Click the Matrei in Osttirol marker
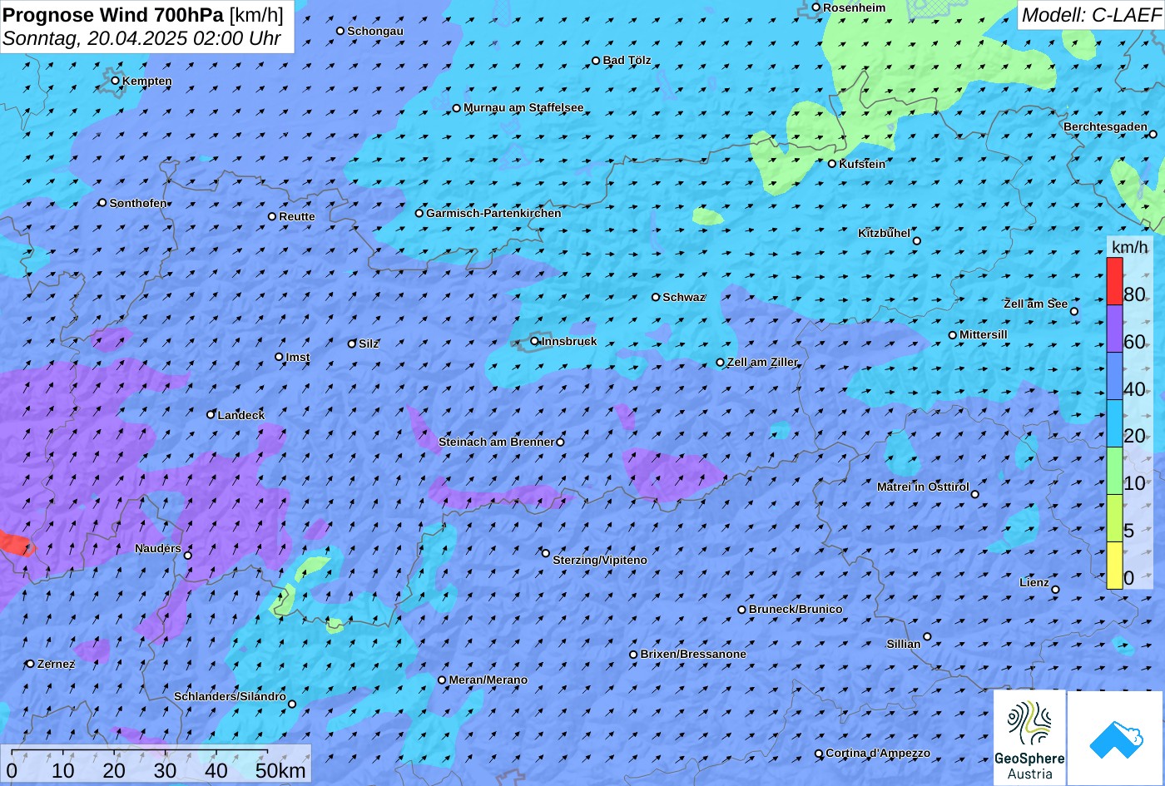 tap(975, 494)
